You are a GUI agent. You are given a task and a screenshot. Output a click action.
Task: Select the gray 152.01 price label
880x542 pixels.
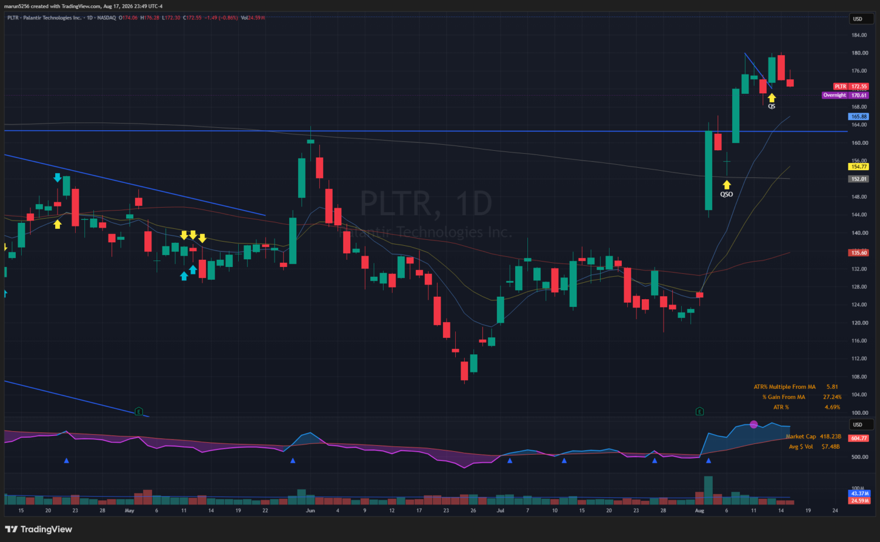[859, 179]
